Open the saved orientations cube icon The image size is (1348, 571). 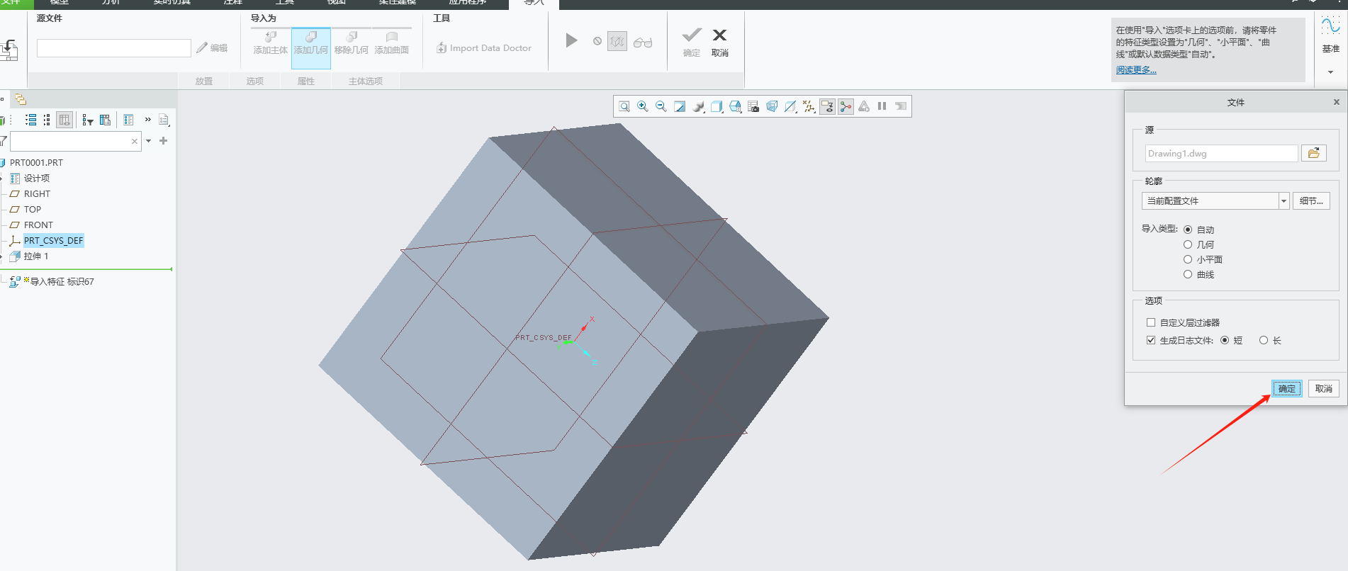[717, 106]
